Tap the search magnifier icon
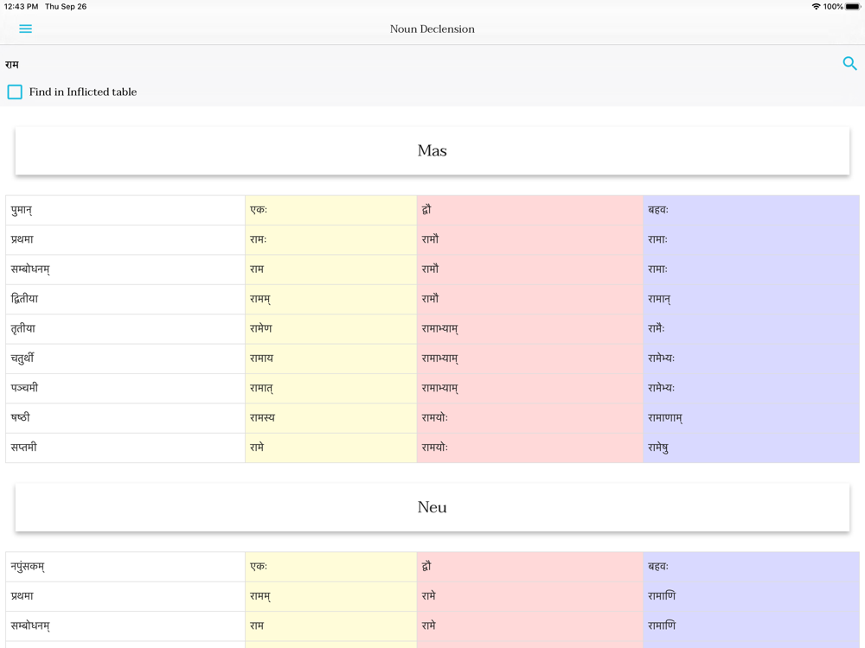 click(849, 63)
